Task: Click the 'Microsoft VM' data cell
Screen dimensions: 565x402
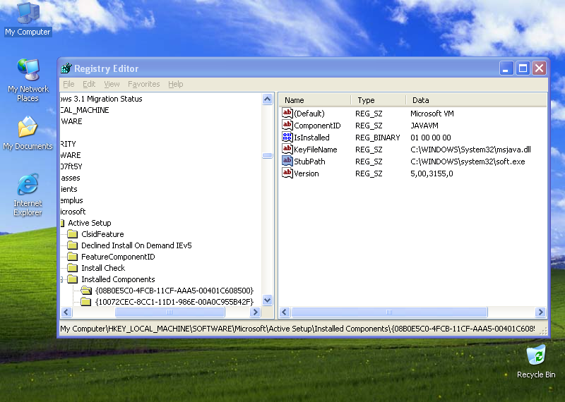Action: pyautogui.click(x=432, y=114)
